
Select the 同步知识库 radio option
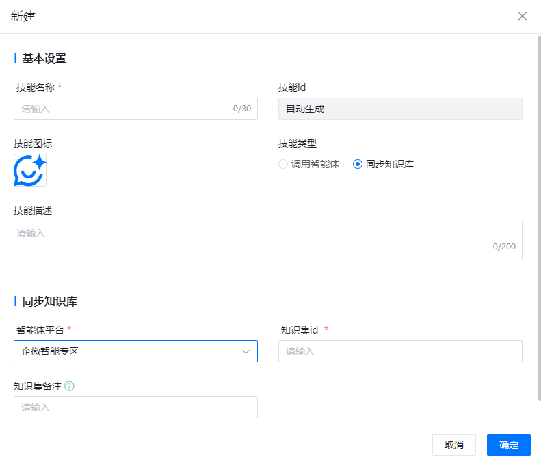click(x=358, y=164)
